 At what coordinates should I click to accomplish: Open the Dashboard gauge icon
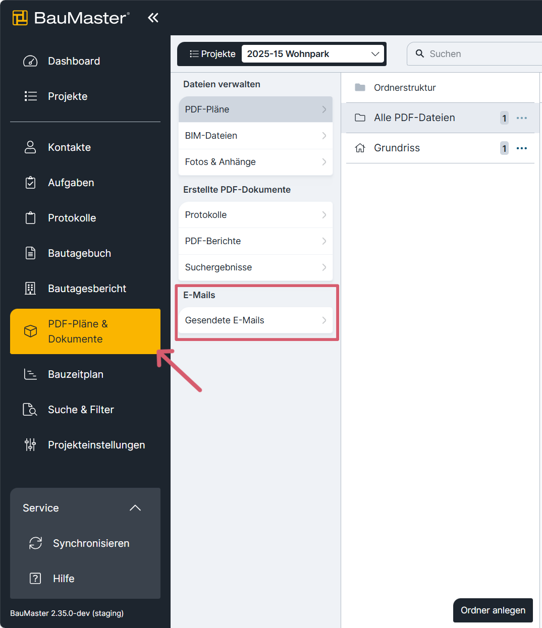30,61
